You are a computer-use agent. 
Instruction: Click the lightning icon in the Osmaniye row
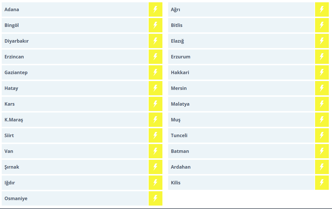(155, 198)
